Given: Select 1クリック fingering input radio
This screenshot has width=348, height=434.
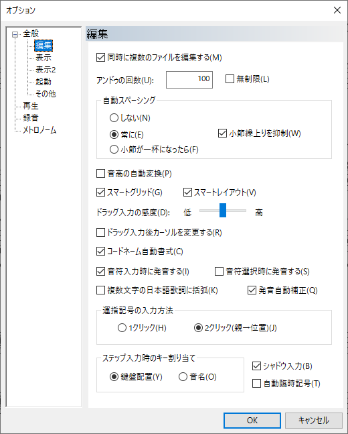Looking at the screenshot, I should pos(122,328).
